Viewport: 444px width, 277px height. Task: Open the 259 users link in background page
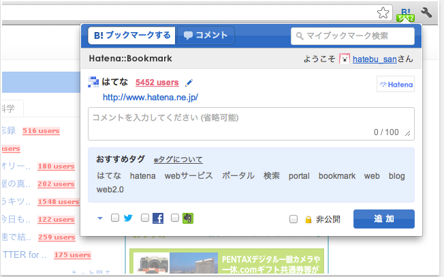pos(57,237)
